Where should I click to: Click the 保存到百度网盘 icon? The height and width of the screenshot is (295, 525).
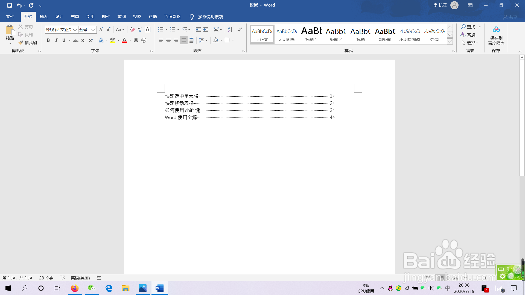(x=497, y=29)
